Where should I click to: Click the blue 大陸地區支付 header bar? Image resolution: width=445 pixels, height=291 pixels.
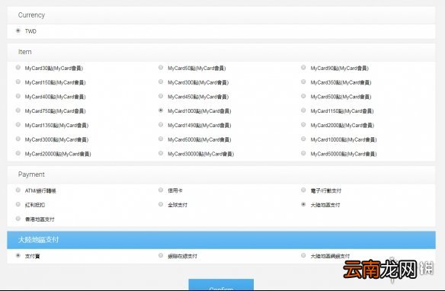[221, 240]
